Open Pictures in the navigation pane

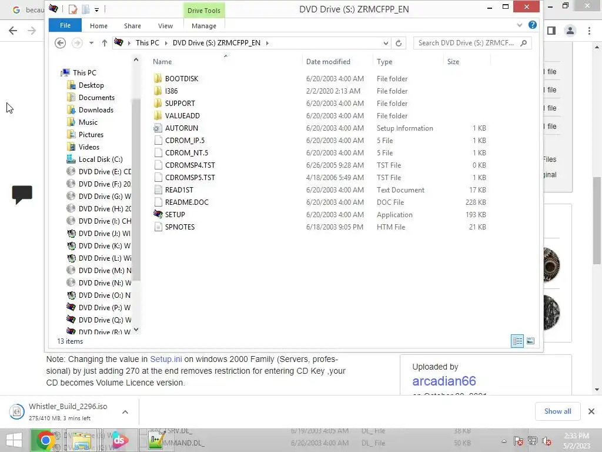[x=91, y=135]
